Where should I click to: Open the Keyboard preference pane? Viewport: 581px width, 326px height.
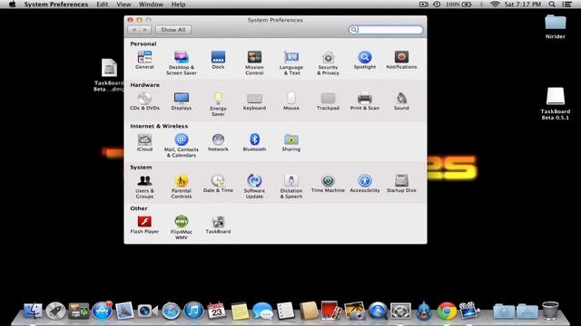point(254,101)
